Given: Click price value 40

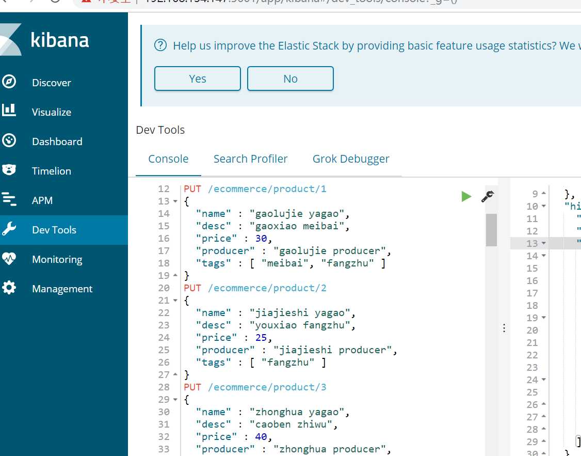Looking at the screenshot, I should pyautogui.click(x=261, y=437).
